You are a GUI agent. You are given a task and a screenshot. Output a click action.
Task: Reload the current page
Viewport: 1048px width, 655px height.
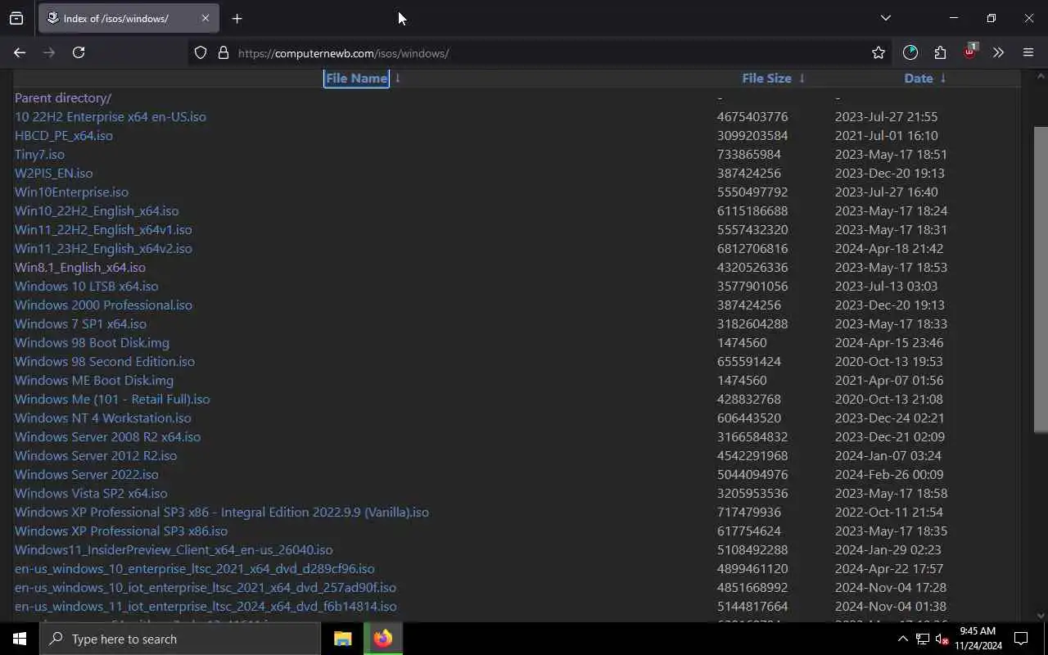79,52
